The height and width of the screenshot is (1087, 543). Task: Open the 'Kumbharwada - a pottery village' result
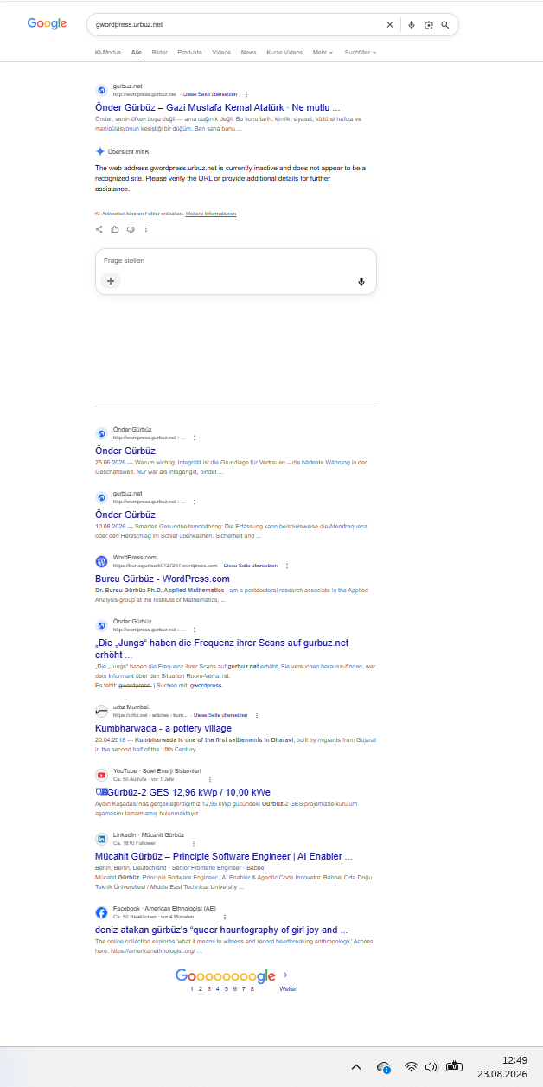(x=163, y=728)
